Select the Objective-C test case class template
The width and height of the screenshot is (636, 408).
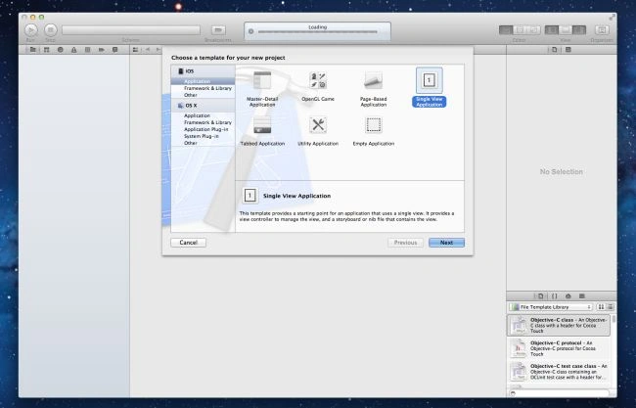coord(558,372)
